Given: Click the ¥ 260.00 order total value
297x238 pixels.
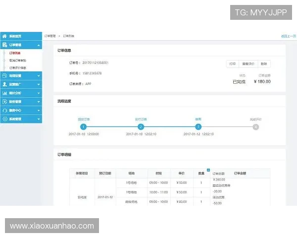Looking at the screenshot, I should tap(219, 179).
